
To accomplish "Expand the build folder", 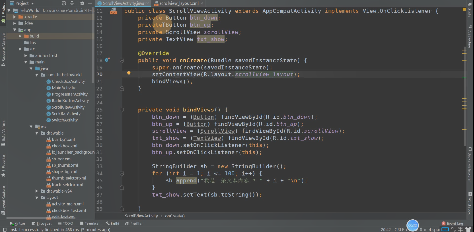I will tap(20, 36).
